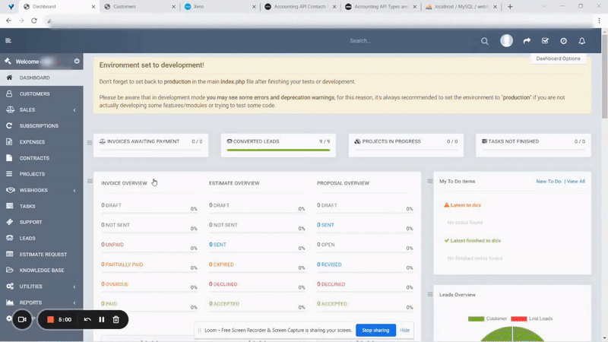The image size is (608, 342).
Task: Click the Stop sharing button
Action: (x=375, y=331)
